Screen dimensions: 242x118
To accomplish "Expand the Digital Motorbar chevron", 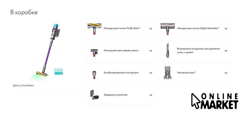I will [x=226, y=28].
